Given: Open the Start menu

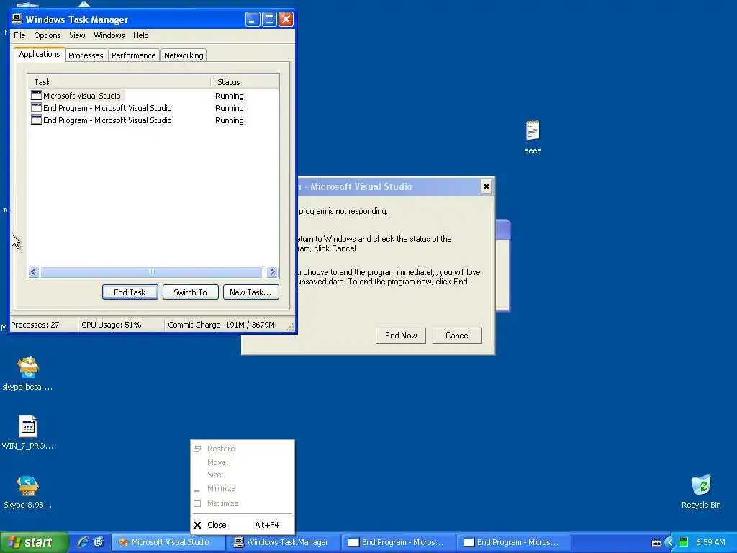Looking at the screenshot, I should pyautogui.click(x=34, y=542).
